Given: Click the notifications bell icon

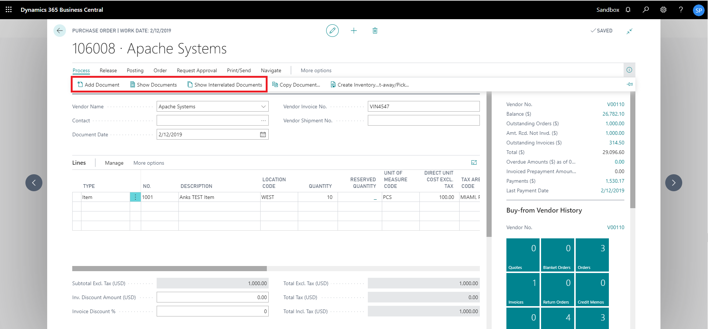Looking at the screenshot, I should click(628, 10).
